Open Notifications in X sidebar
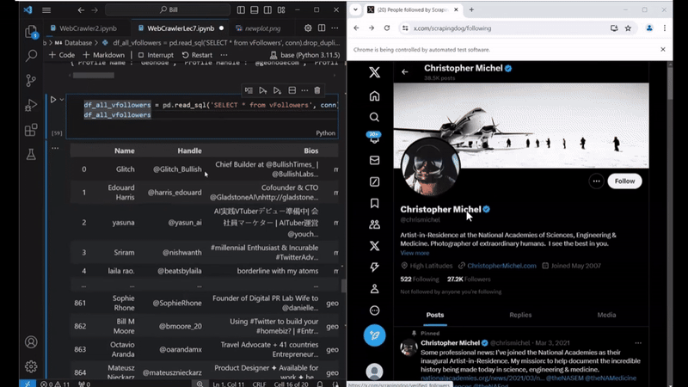 pos(374,138)
